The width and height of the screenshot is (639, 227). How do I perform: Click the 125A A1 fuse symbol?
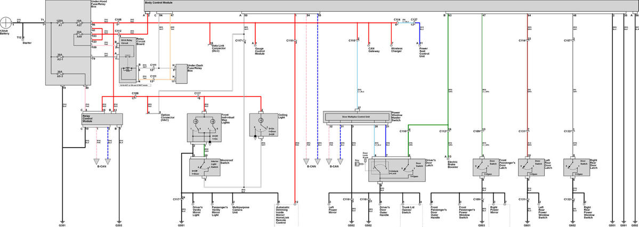pyautogui.click(x=60, y=22)
